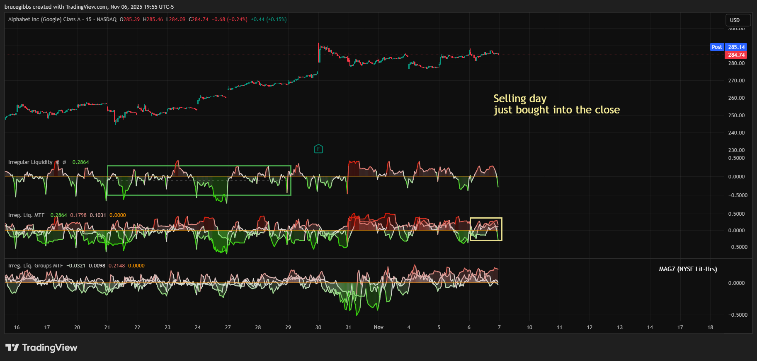Click the brucegibbs header attribution text
Image resolution: width=757 pixels, height=361 pixels.
point(89,7)
